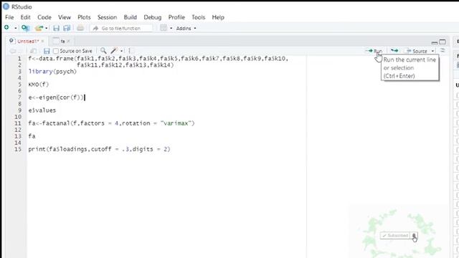
Task: Open the Build menu
Action: tap(131, 17)
